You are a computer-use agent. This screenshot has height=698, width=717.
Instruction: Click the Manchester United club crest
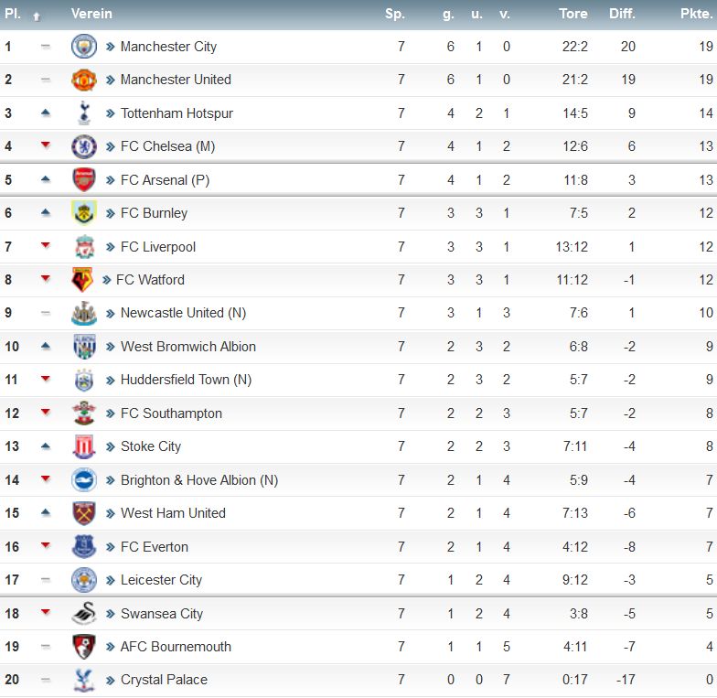[84, 80]
